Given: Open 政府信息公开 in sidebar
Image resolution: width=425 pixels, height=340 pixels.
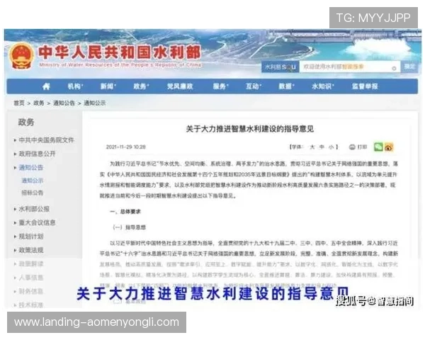Looking at the screenshot, I should click(37, 154).
